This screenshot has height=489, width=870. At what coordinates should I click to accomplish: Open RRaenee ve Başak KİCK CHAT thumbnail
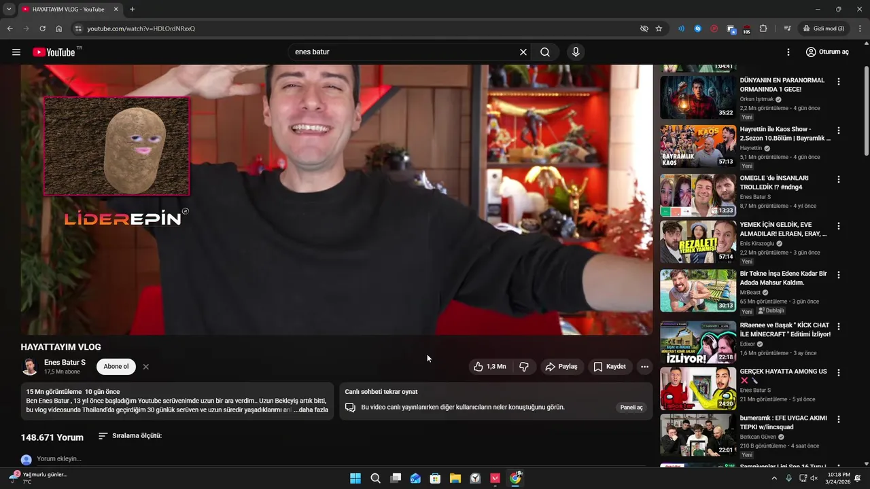tap(698, 342)
